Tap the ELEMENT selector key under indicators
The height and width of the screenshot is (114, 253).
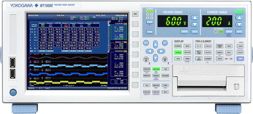point(150,22)
